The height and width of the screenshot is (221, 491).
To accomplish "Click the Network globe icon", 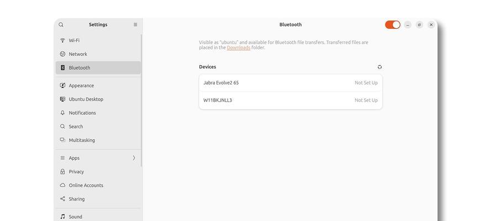I will point(62,54).
